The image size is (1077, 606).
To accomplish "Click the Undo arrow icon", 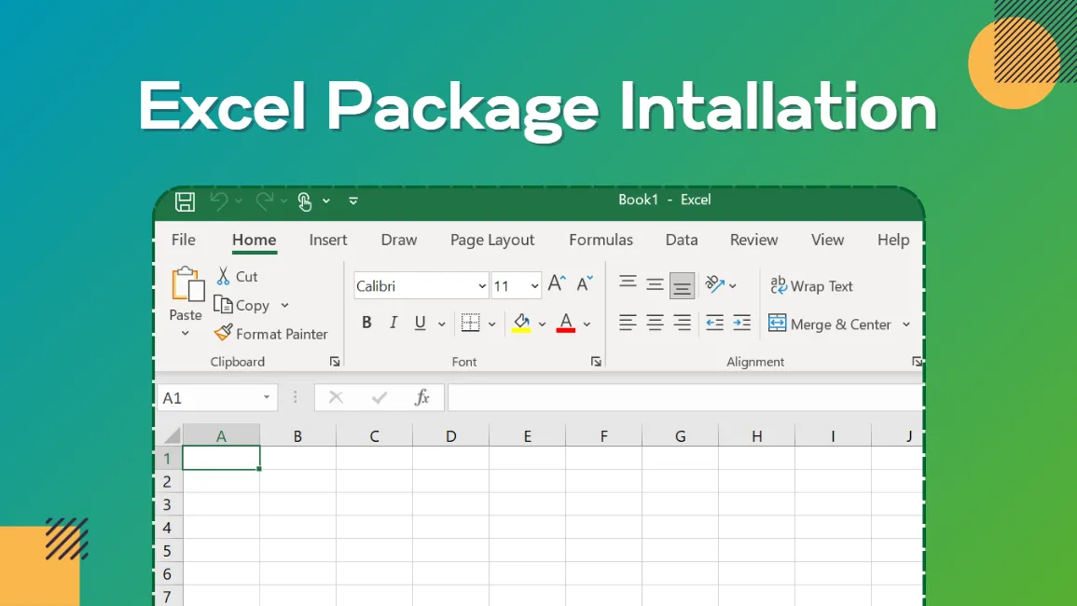I will [x=219, y=200].
